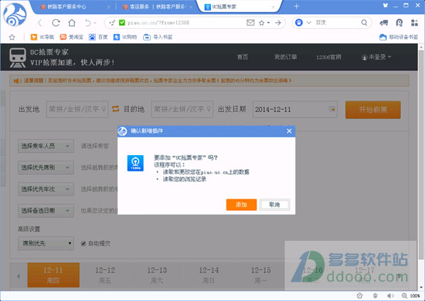The width and height of the screenshot is (425, 301).
Task: Open the 选择乘车人员 dropdown
Action: coord(46,146)
